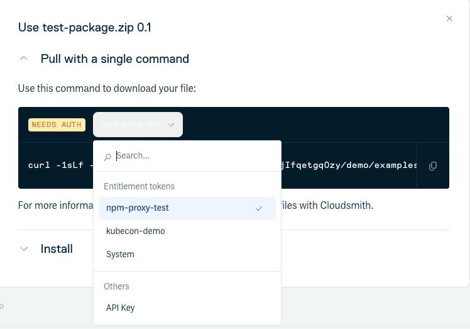Image resolution: width=470 pixels, height=329 pixels.
Task: Click the Others group label
Action: coord(116,286)
